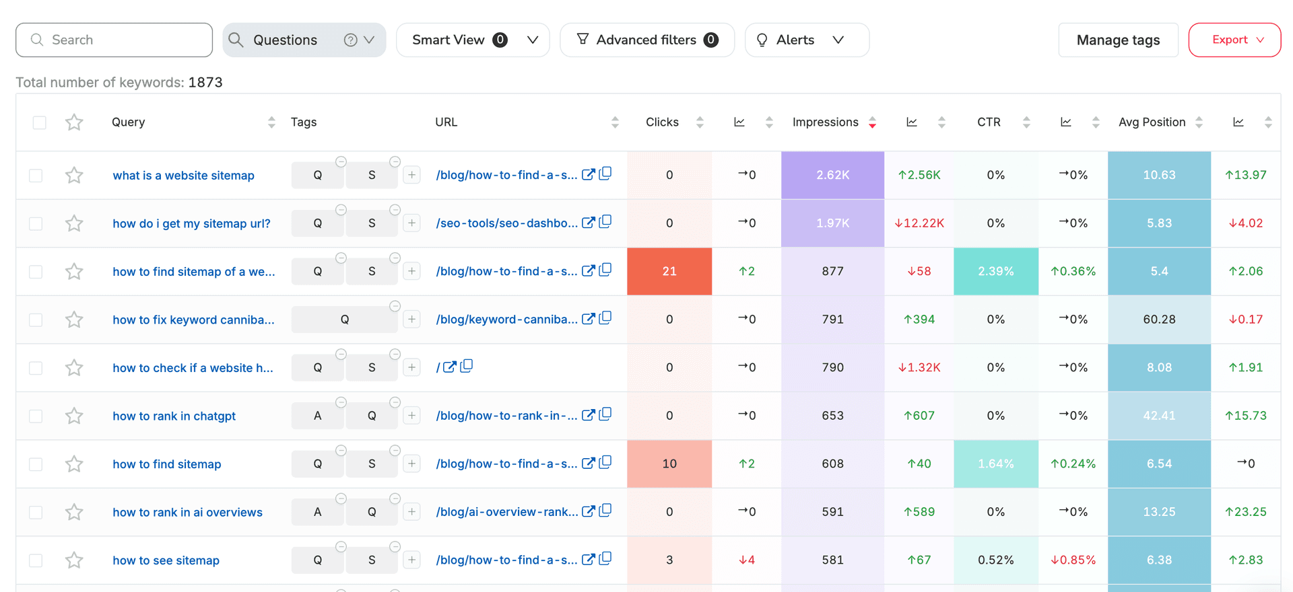This screenshot has width=1293, height=592.
Task: Copy the /blog/keyword-canniba... URL
Action: [605, 318]
